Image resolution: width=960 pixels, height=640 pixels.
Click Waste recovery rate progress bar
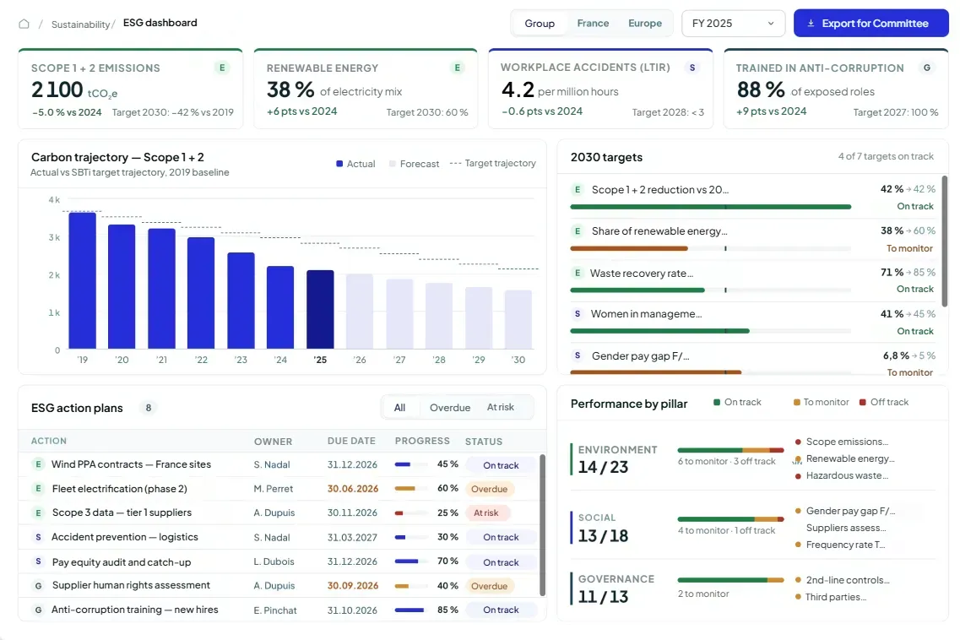(x=710, y=290)
